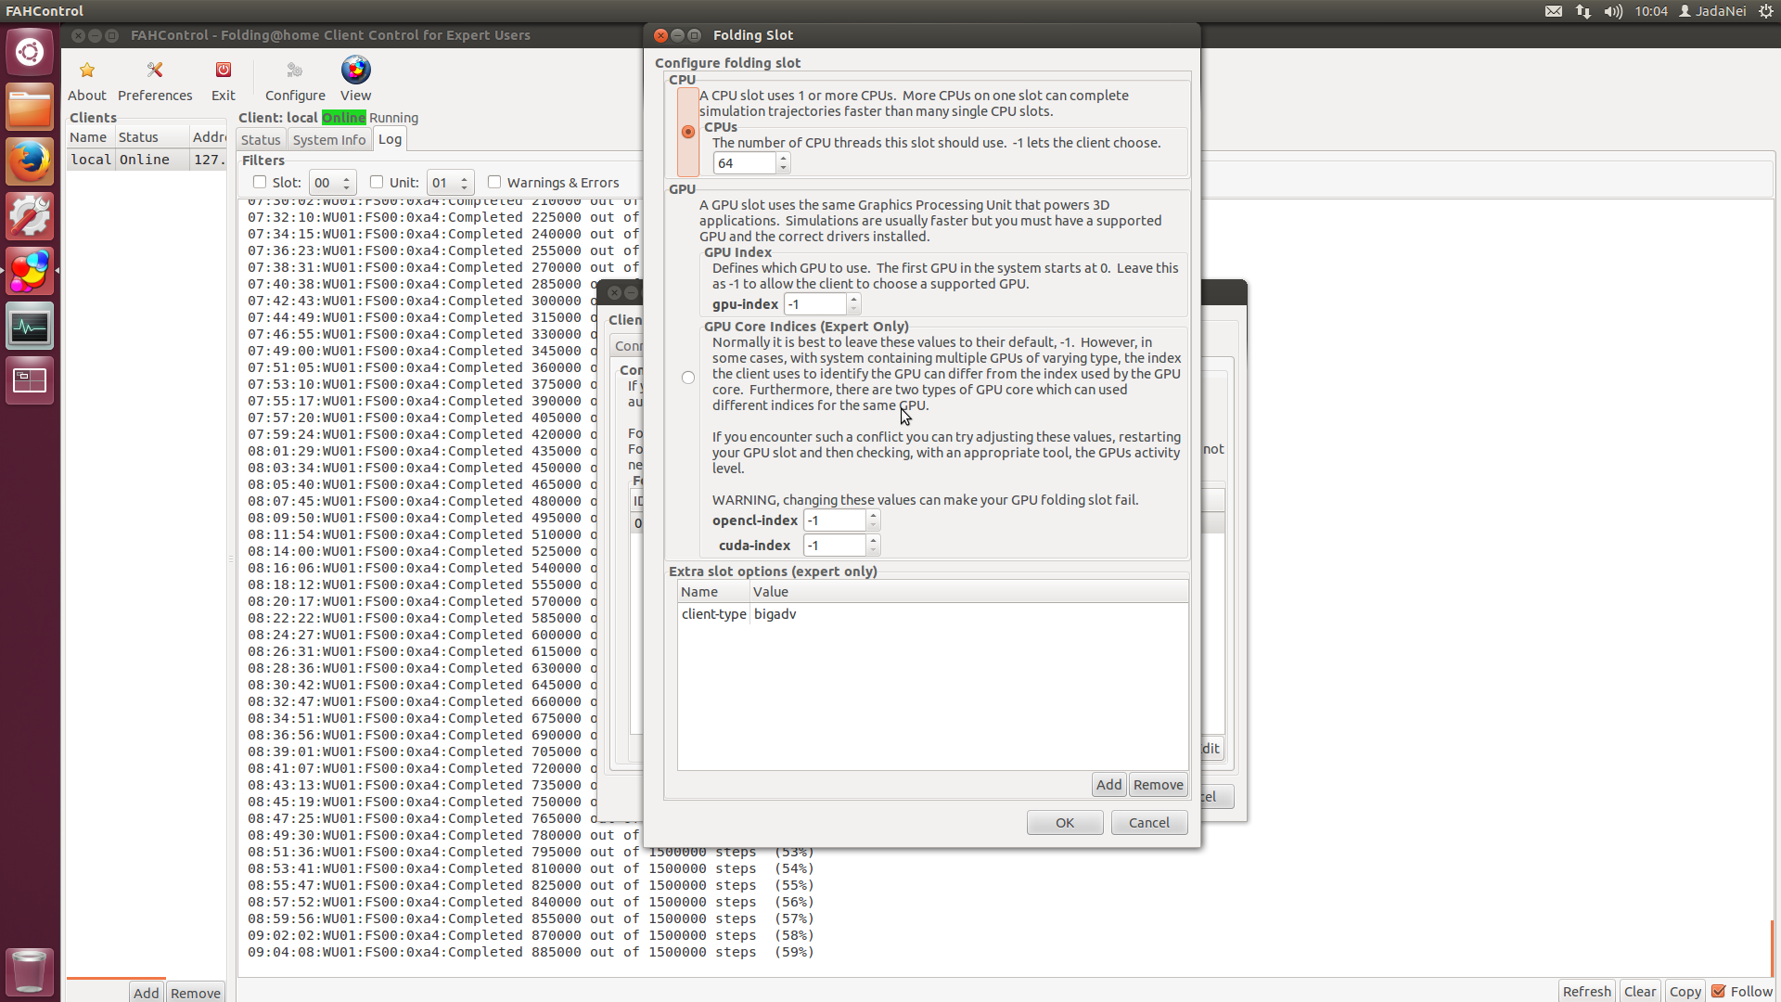Increase the Slot filter number
Screen dimensions: 1781x1002
pyautogui.click(x=347, y=178)
